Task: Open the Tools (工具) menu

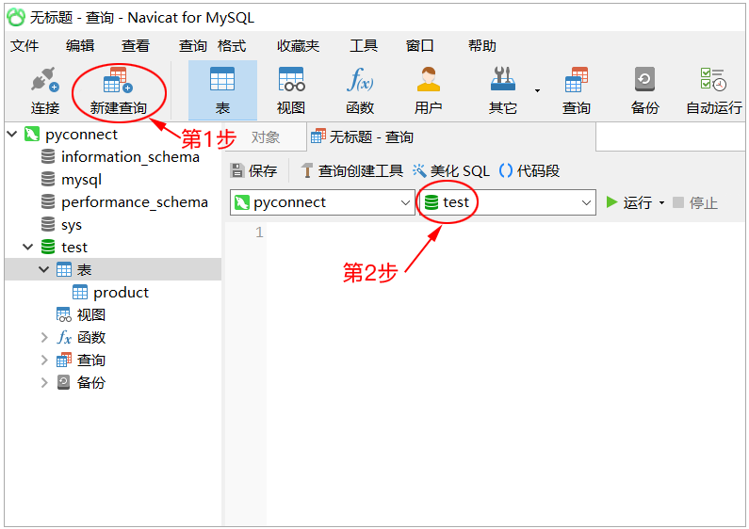Action: [x=364, y=46]
